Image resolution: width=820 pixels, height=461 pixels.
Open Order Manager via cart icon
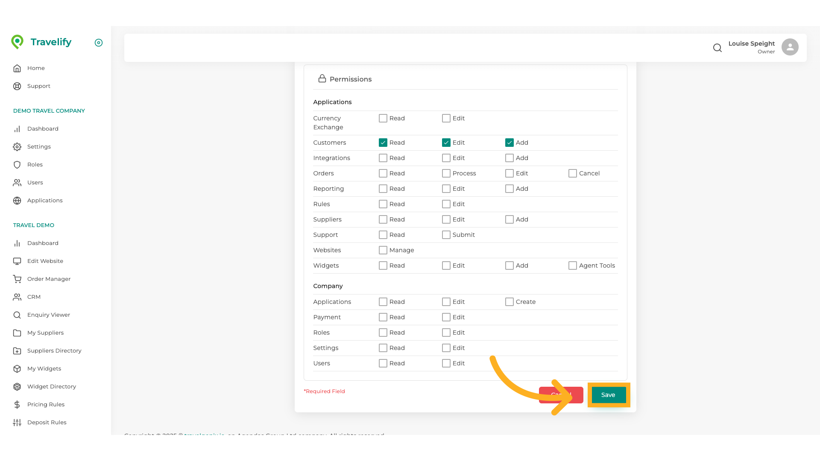[x=17, y=279]
